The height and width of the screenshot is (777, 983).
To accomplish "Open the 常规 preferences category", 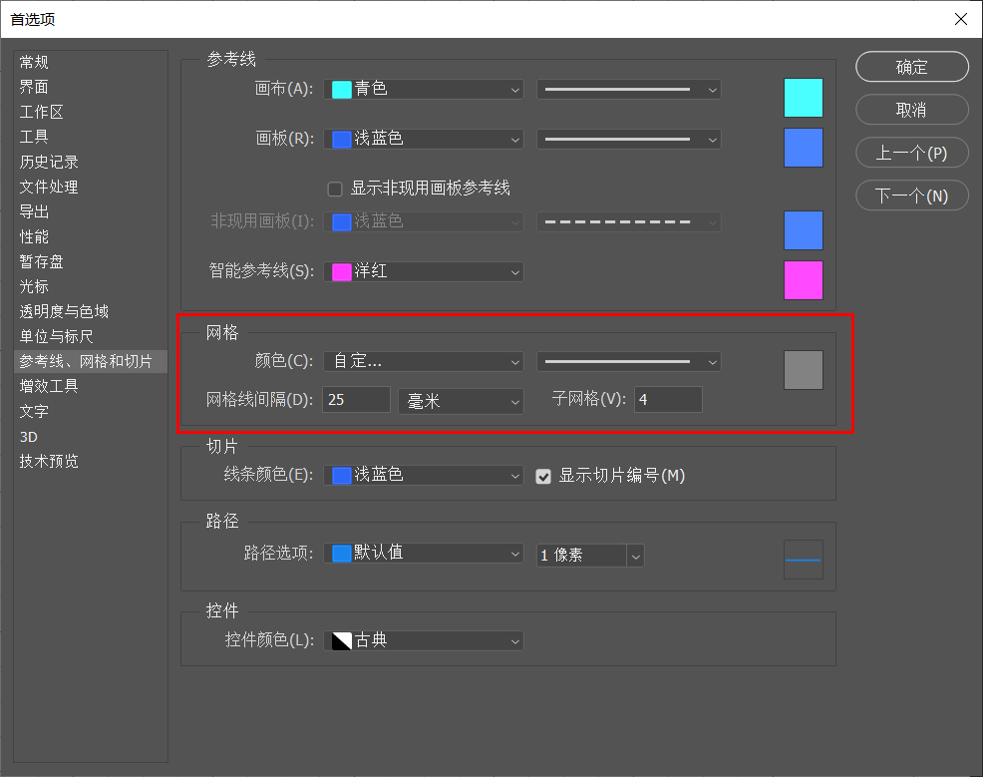I will tap(34, 62).
